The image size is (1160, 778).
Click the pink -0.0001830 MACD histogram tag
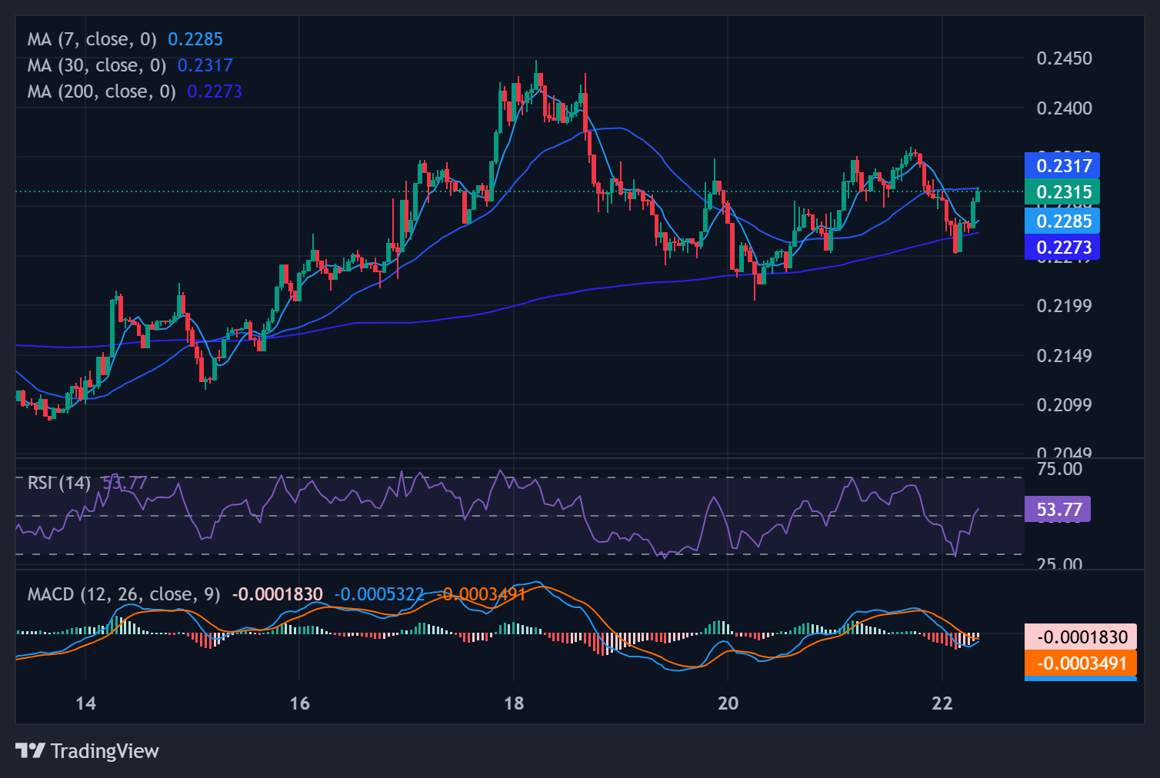[1080, 637]
